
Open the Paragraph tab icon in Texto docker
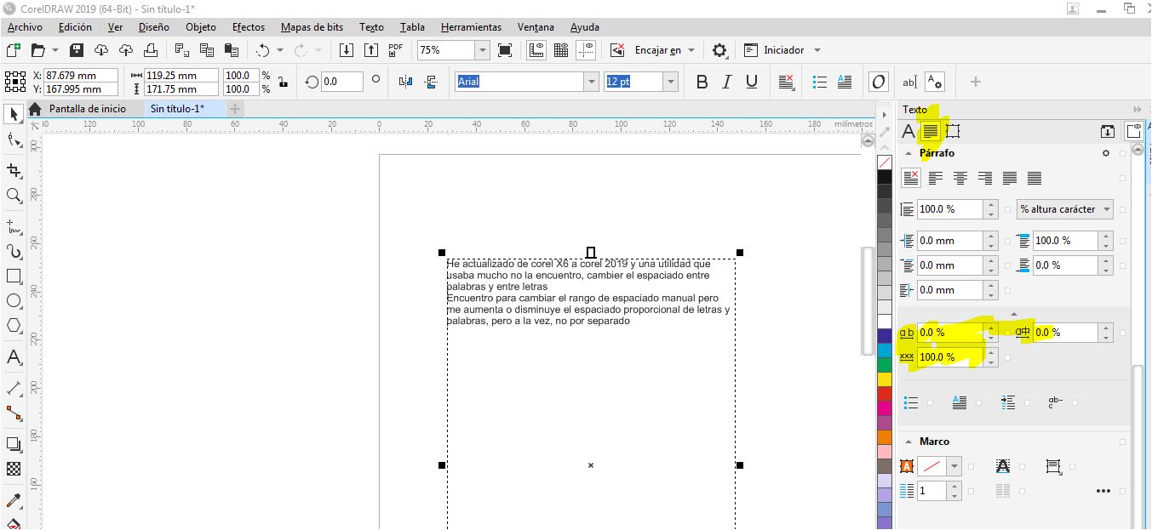coord(931,131)
